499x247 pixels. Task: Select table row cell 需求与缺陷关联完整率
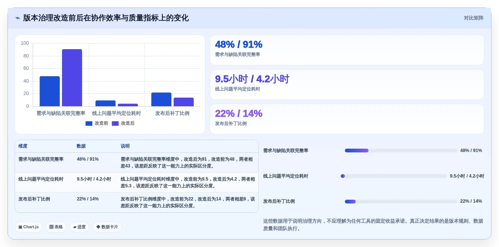pos(41,159)
